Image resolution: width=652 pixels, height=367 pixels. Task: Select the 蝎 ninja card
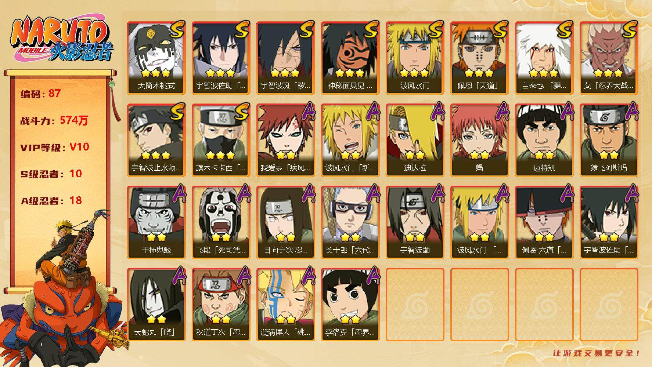point(479,140)
